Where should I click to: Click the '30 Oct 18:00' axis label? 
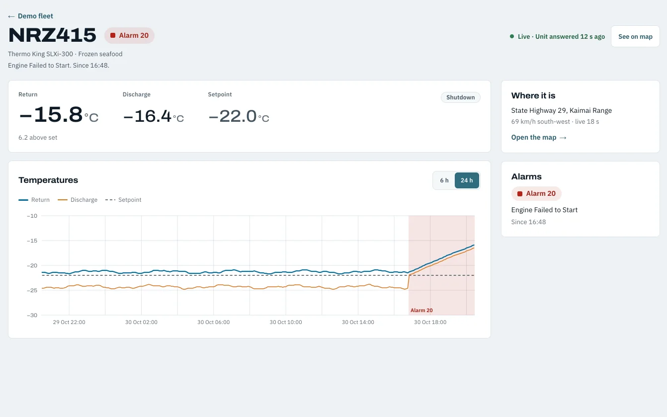(430, 322)
